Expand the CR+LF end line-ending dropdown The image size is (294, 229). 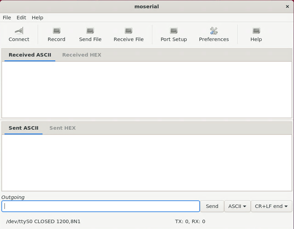(x=271, y=206)
